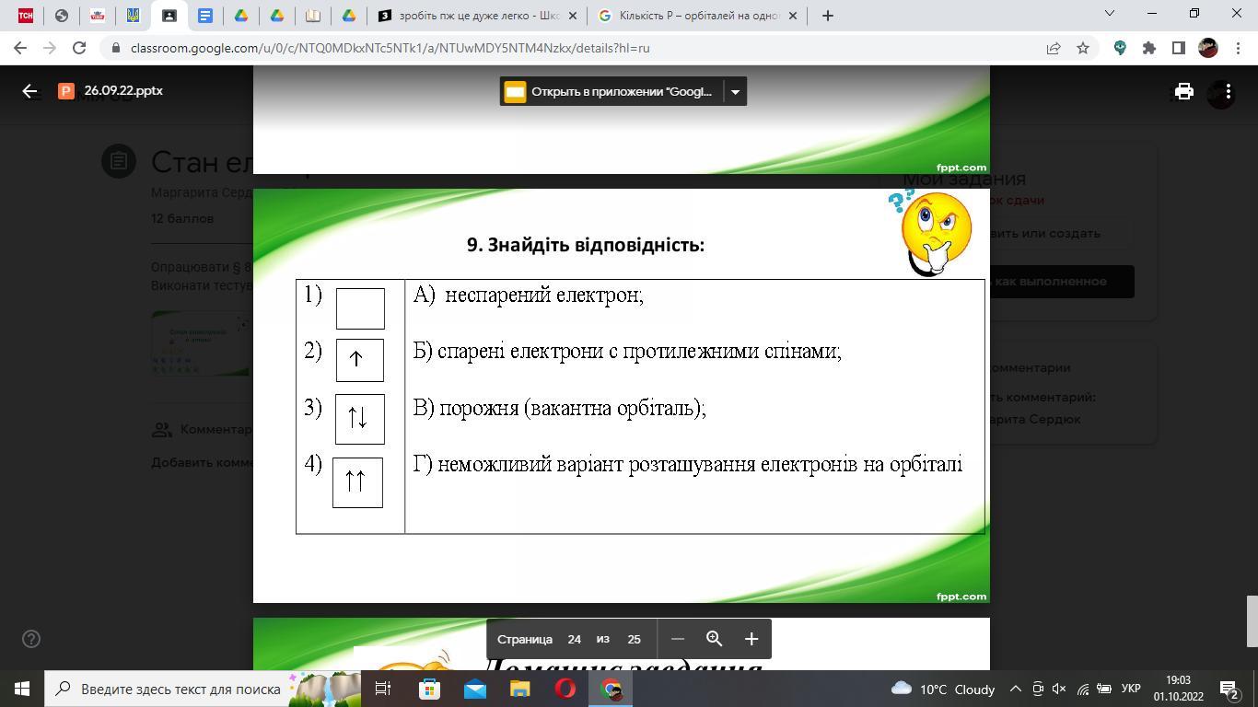Click the address bar URL
Image resolution: width=1258 pixels, height=707 pixels.
click(389, 48)
